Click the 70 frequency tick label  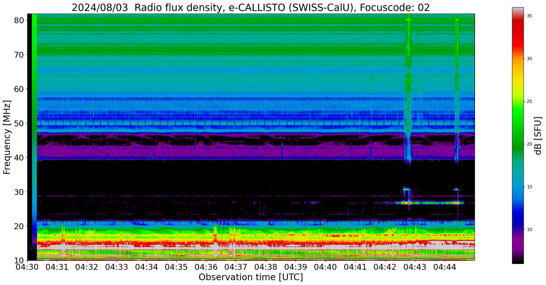pos(19,55)
